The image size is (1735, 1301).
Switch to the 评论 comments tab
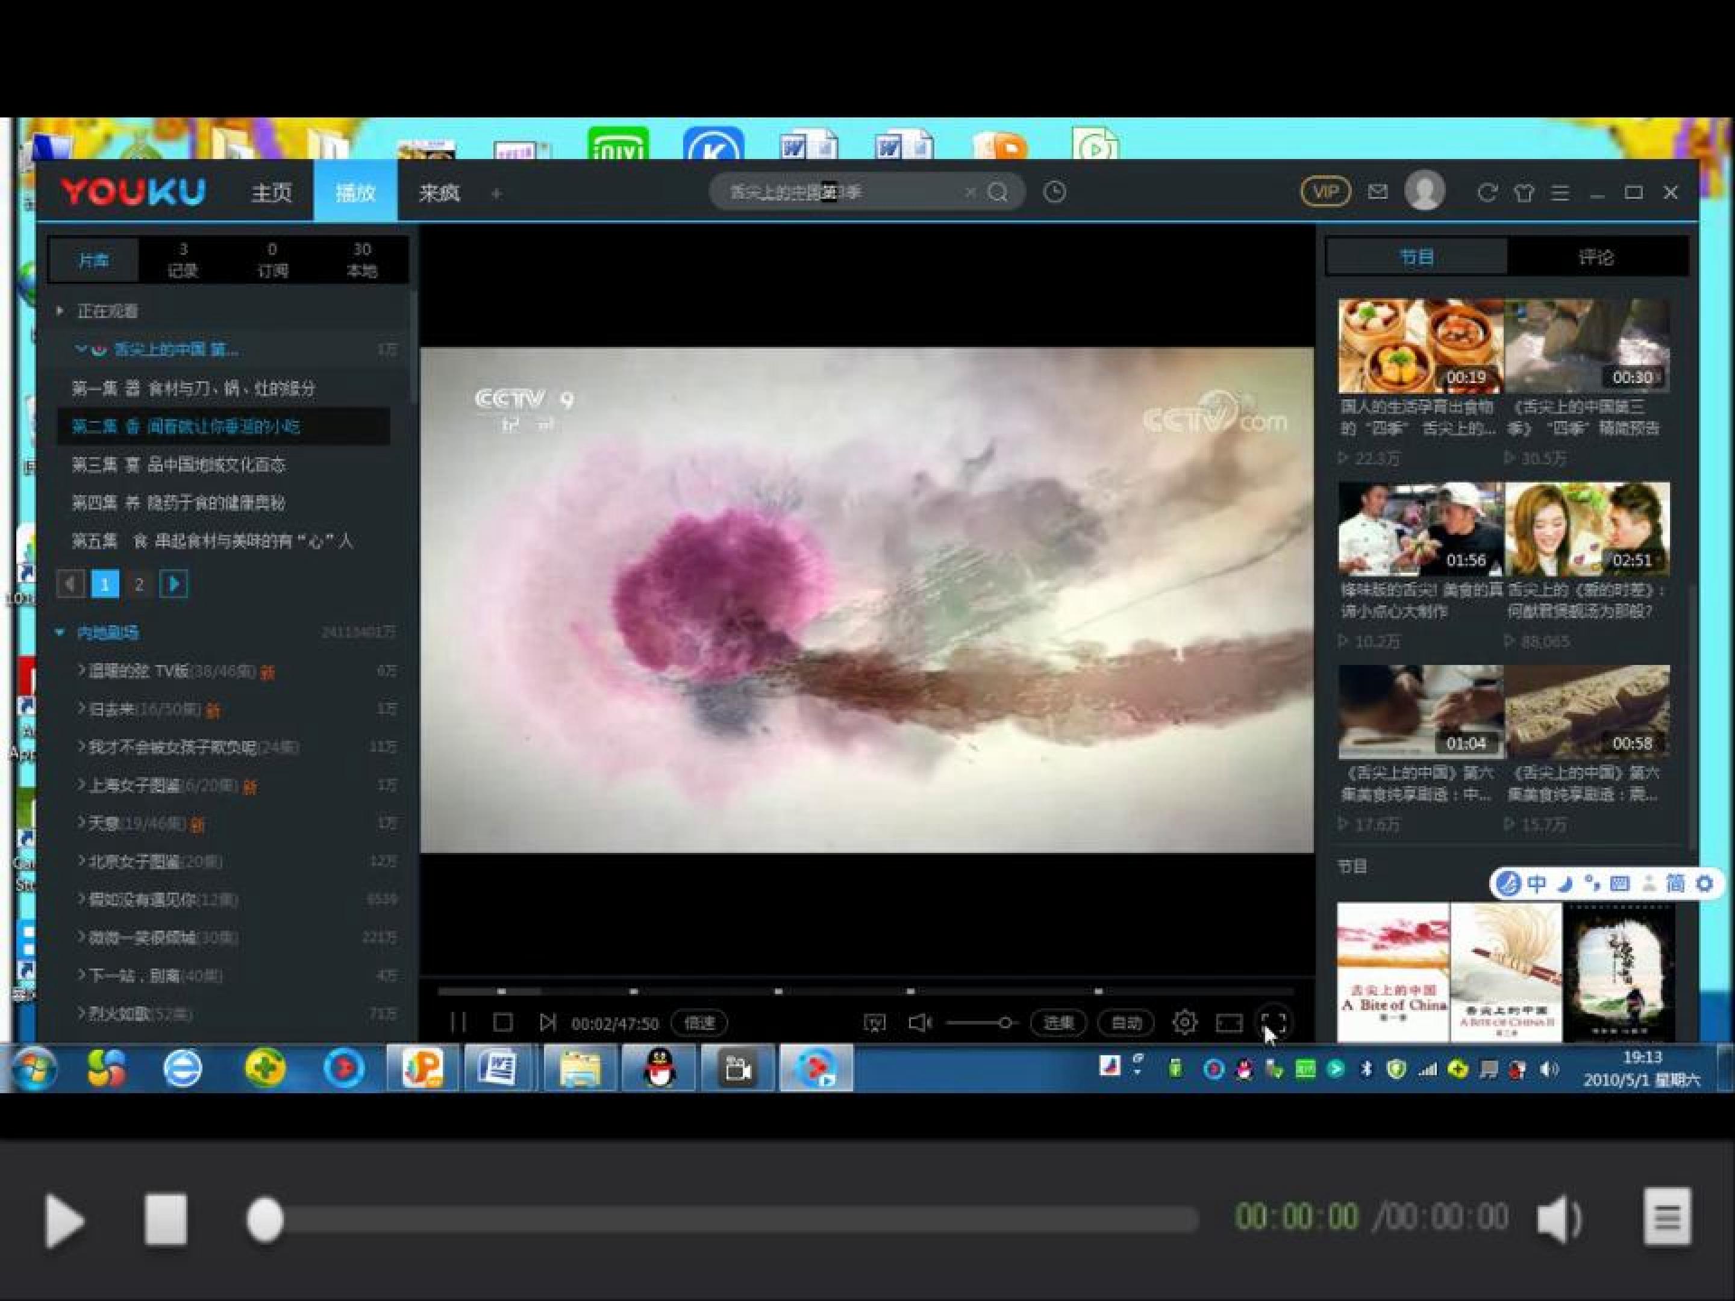tap(1596, 257)
